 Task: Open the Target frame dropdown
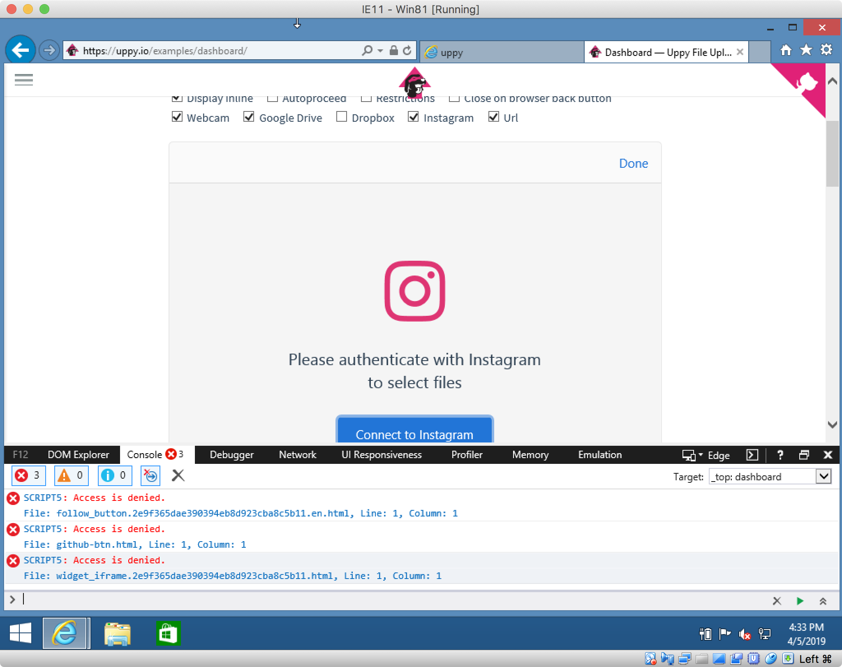(823, 477)
